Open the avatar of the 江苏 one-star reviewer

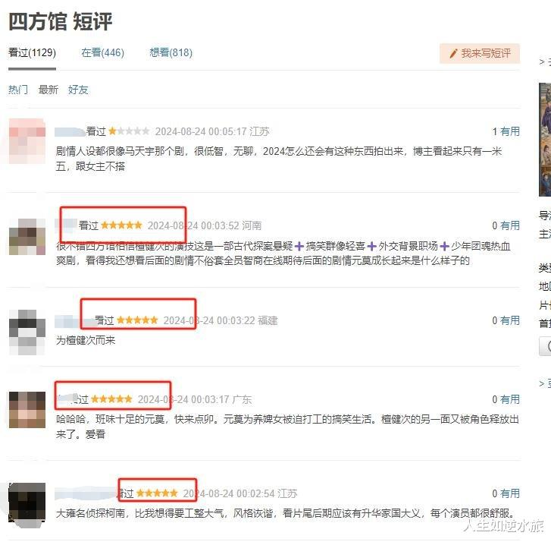[27, 141]
